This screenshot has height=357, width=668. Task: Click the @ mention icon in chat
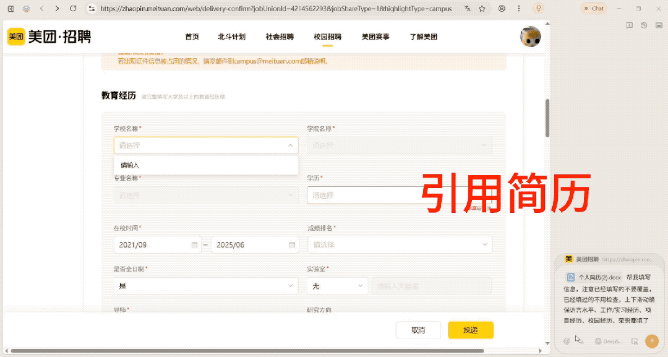coord(567,342)
